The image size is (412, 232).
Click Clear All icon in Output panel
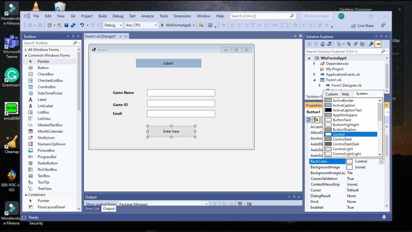[x=240, y=204]
